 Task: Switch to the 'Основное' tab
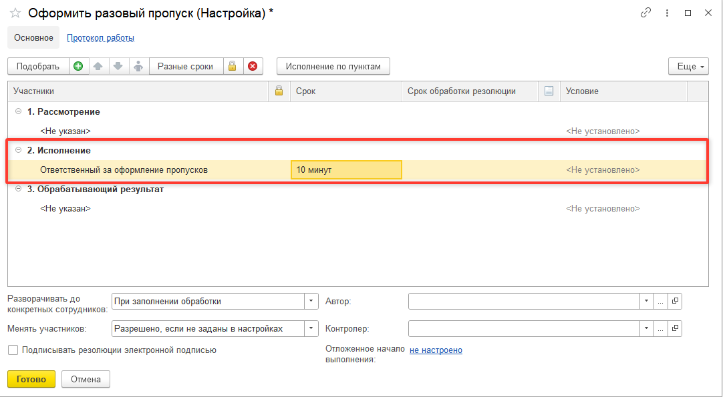(33, 38)
